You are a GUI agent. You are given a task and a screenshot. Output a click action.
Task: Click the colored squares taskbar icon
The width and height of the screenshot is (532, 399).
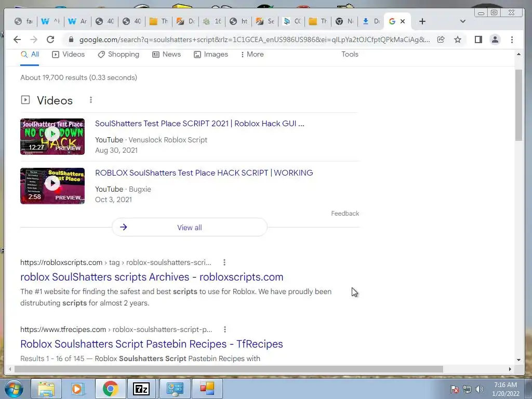point(207,389)
